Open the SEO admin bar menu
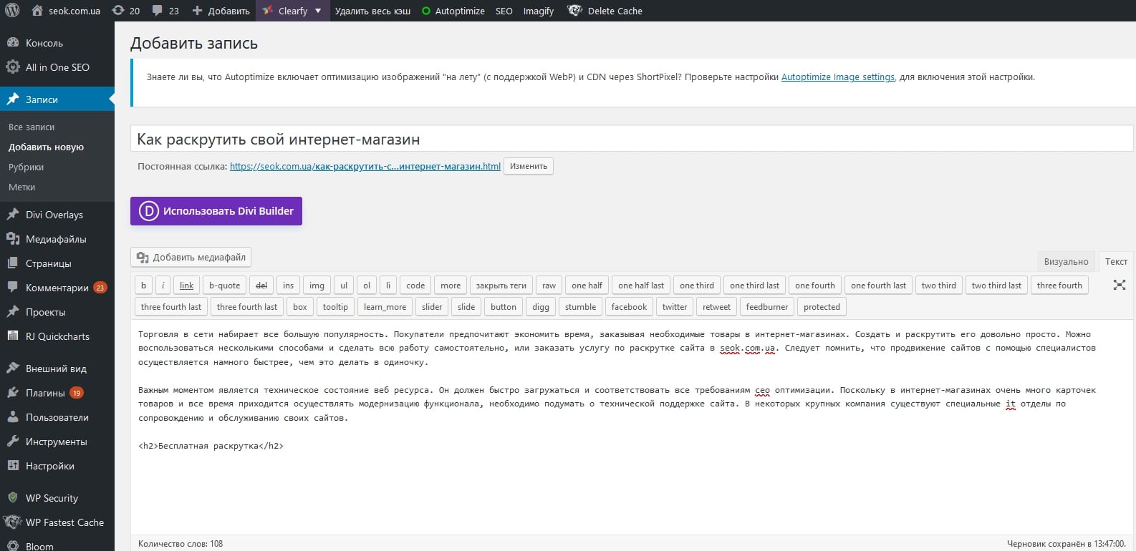The width and height of the screenshot is (1136, 551). (504, 11)
